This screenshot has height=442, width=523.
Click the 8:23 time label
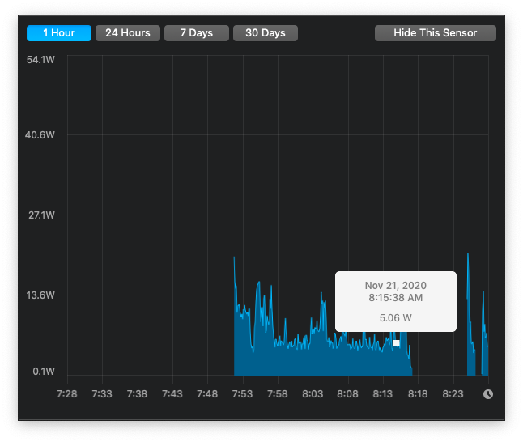click(453, 394)
